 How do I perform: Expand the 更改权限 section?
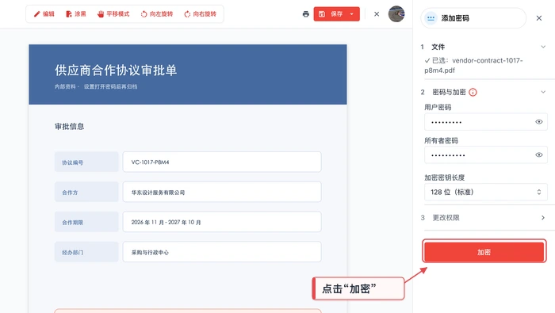point(484,217)
